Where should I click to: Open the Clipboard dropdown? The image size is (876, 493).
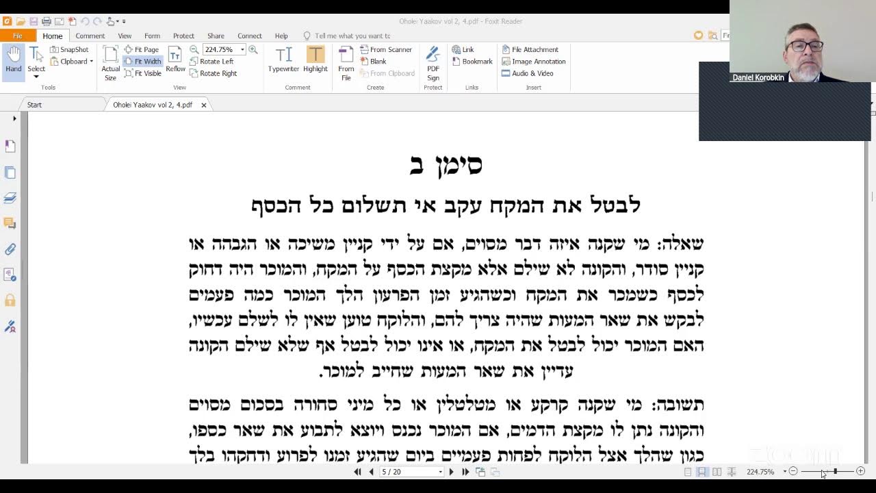[x=72, y=62]
